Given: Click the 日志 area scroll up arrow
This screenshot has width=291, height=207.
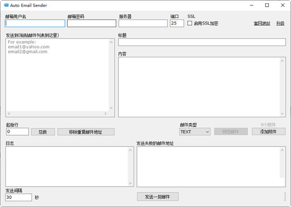Looking at the screenshot, I should point(130,150).
